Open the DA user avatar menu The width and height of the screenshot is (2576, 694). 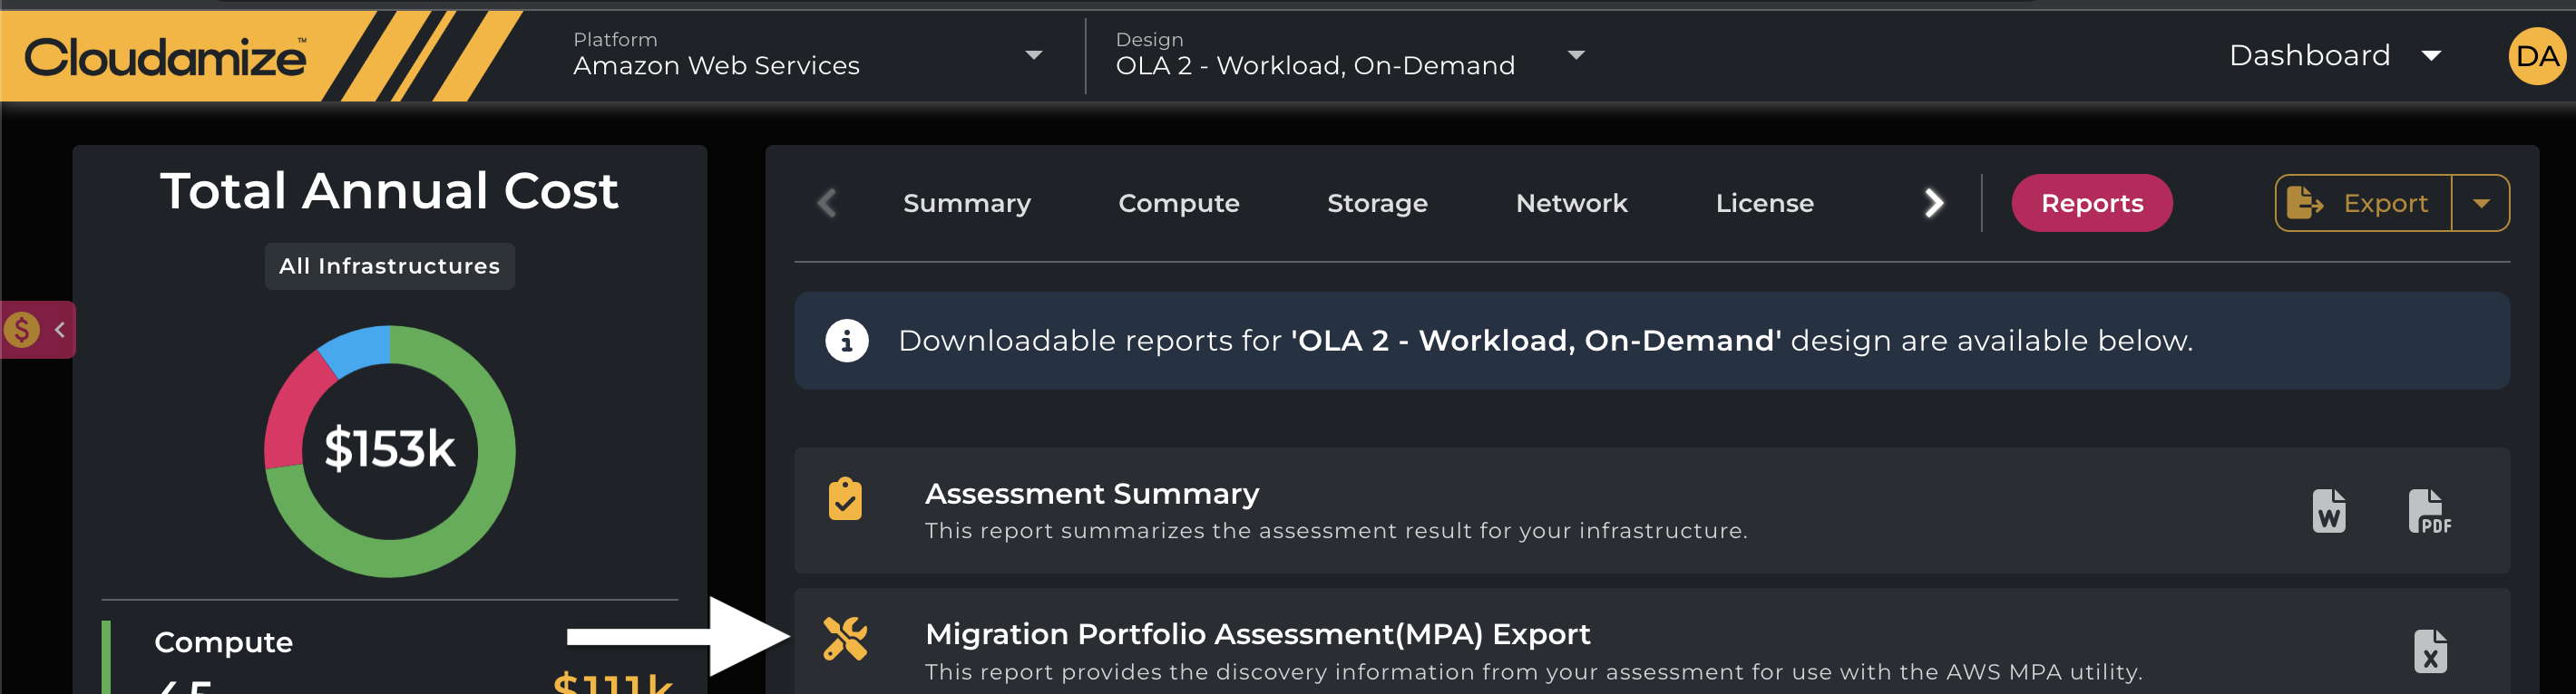(x=2536, y=56)
